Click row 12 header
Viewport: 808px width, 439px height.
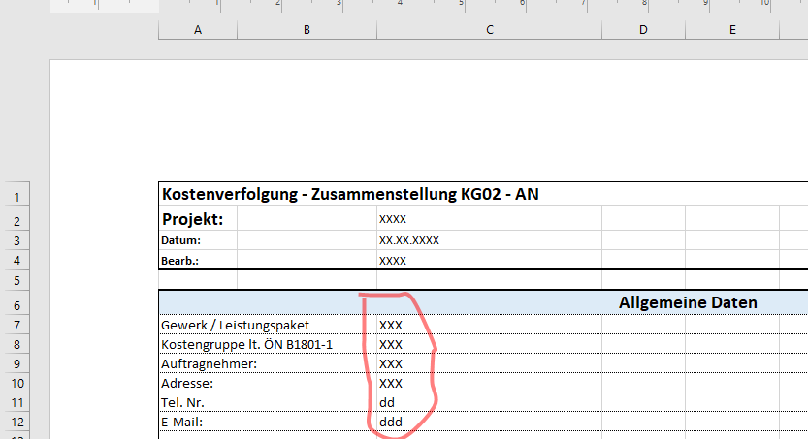[x=24, y=423]
